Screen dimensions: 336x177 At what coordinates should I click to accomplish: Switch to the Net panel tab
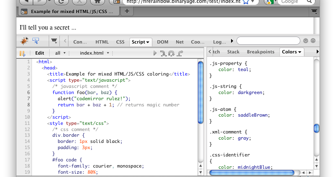(179, 42)
